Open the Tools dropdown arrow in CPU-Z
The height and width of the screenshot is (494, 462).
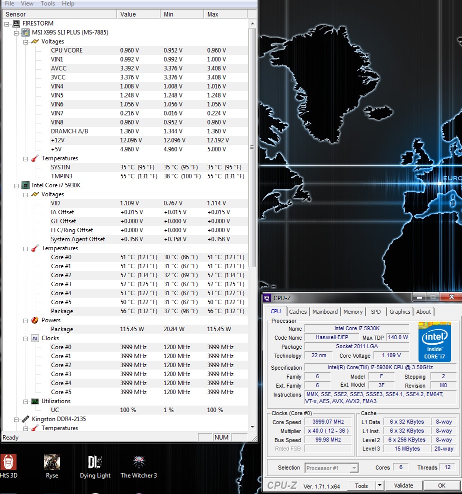pyautogui.click(x=379, y=486)
